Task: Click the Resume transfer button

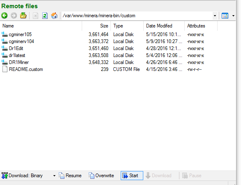Action: click(70, 176)
